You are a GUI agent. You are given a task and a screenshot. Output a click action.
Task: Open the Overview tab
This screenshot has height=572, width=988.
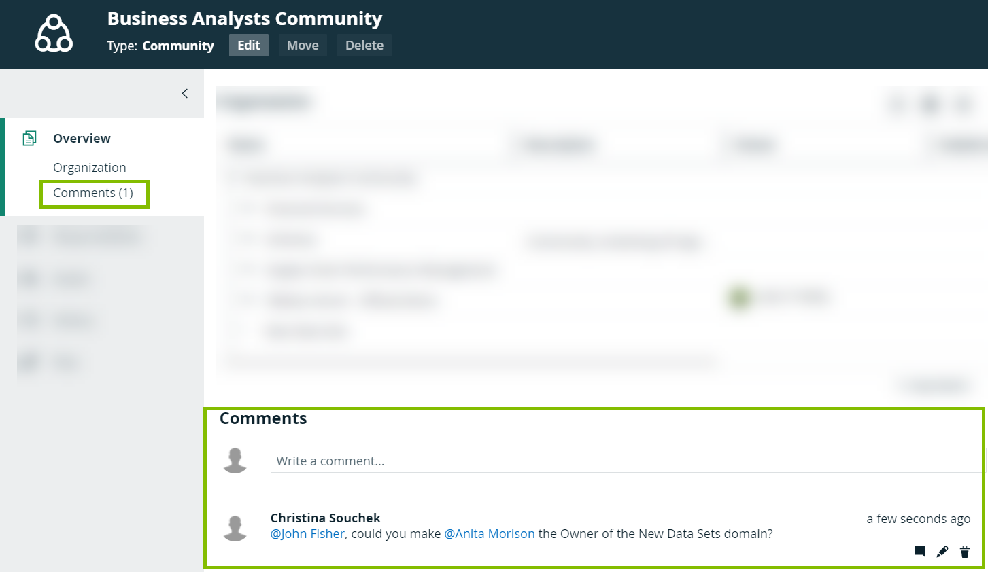(x=82, y=139)
